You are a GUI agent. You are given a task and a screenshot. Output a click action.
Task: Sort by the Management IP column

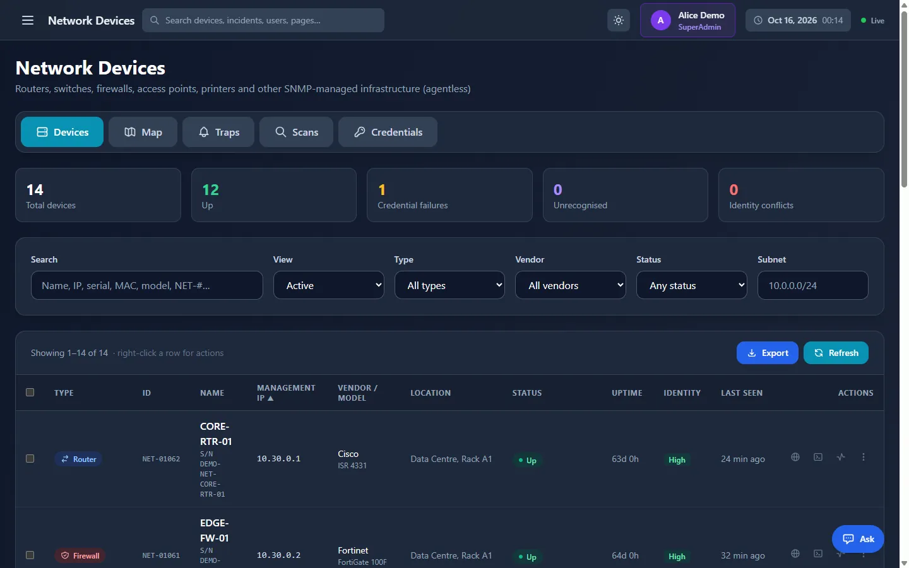(x=286, y=393)
